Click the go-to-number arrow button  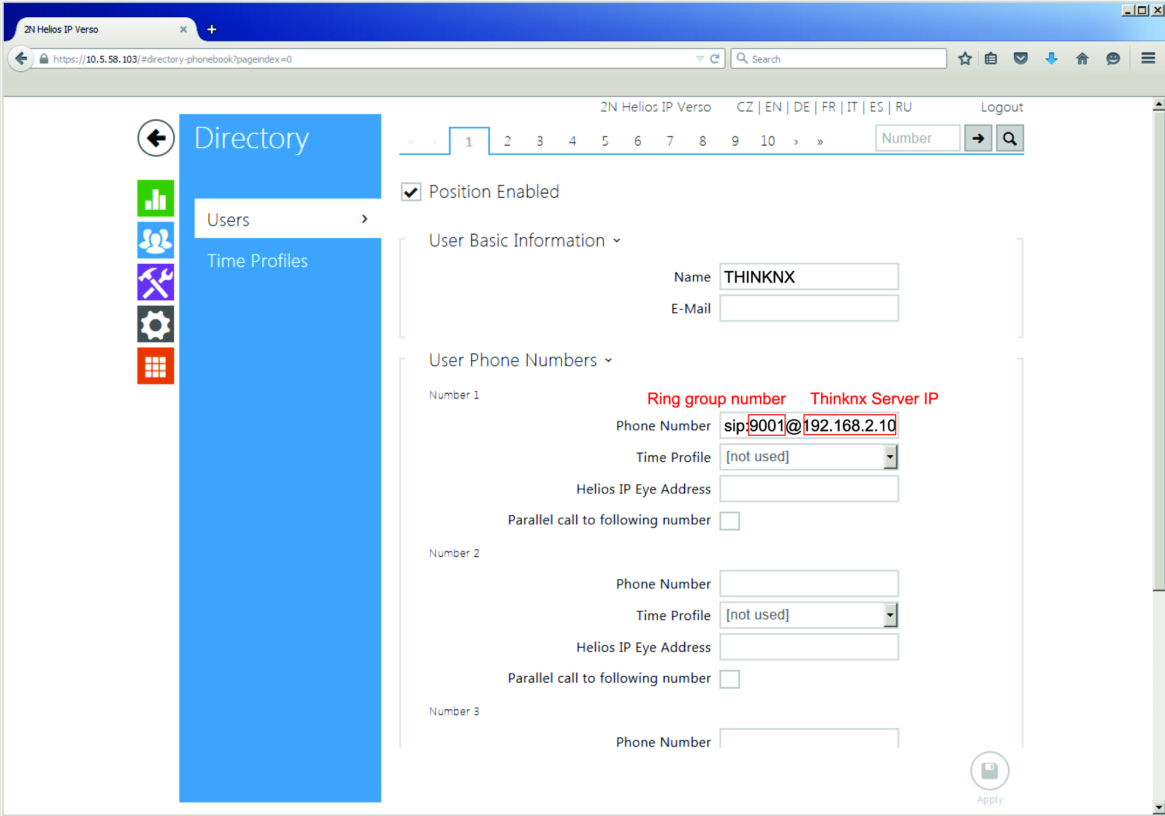978,139
